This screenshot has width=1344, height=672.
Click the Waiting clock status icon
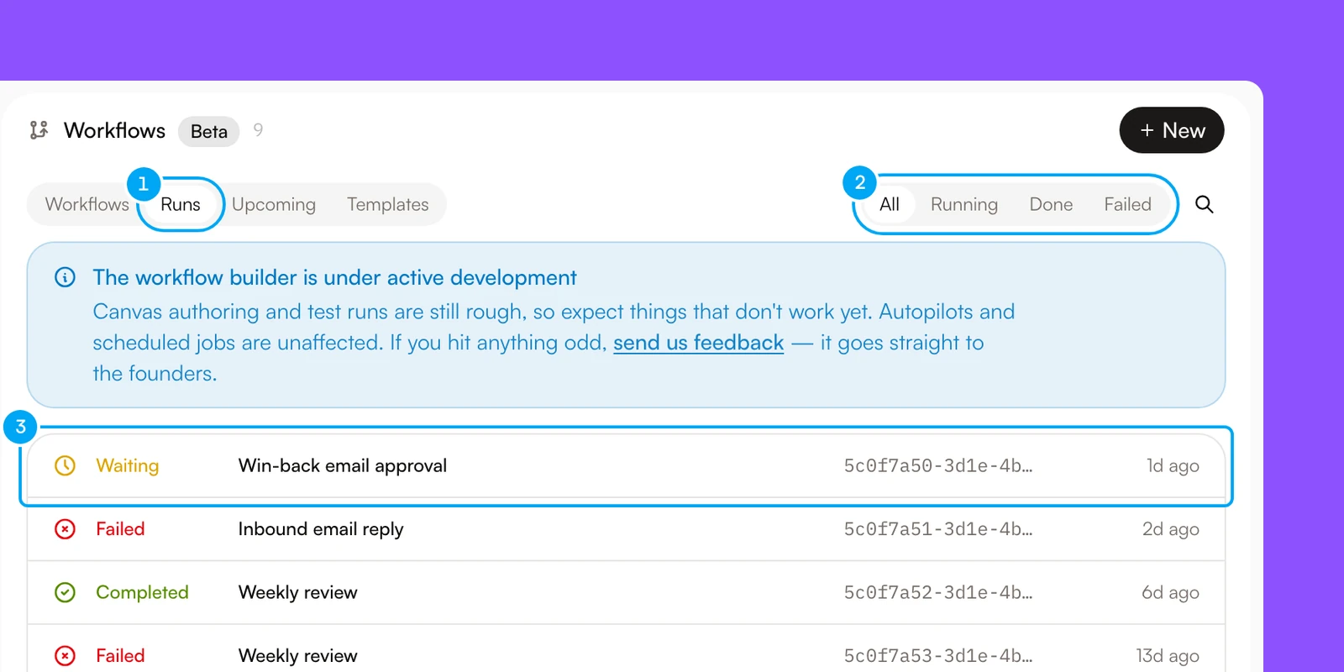tap(65, 465)
